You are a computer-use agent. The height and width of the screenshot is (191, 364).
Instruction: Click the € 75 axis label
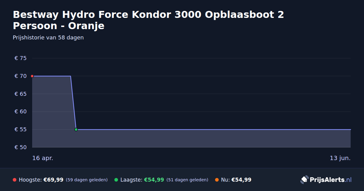click(21, 58)
